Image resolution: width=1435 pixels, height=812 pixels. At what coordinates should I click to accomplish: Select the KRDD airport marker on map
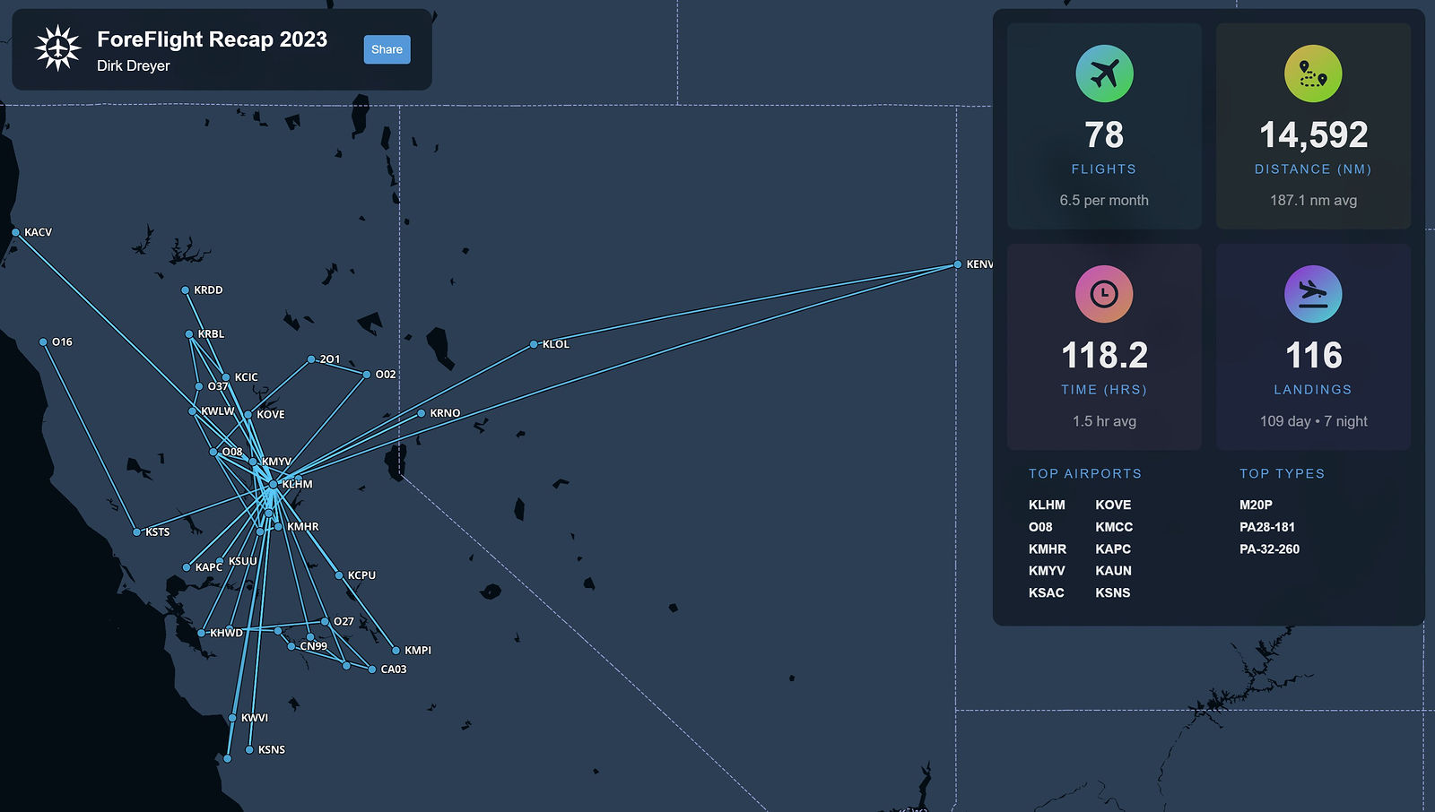click(186, 290)
